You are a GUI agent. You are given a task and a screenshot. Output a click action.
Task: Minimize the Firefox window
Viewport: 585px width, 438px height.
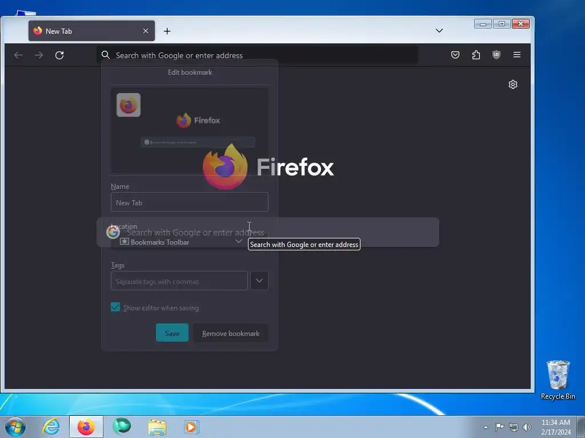[482, 24]
